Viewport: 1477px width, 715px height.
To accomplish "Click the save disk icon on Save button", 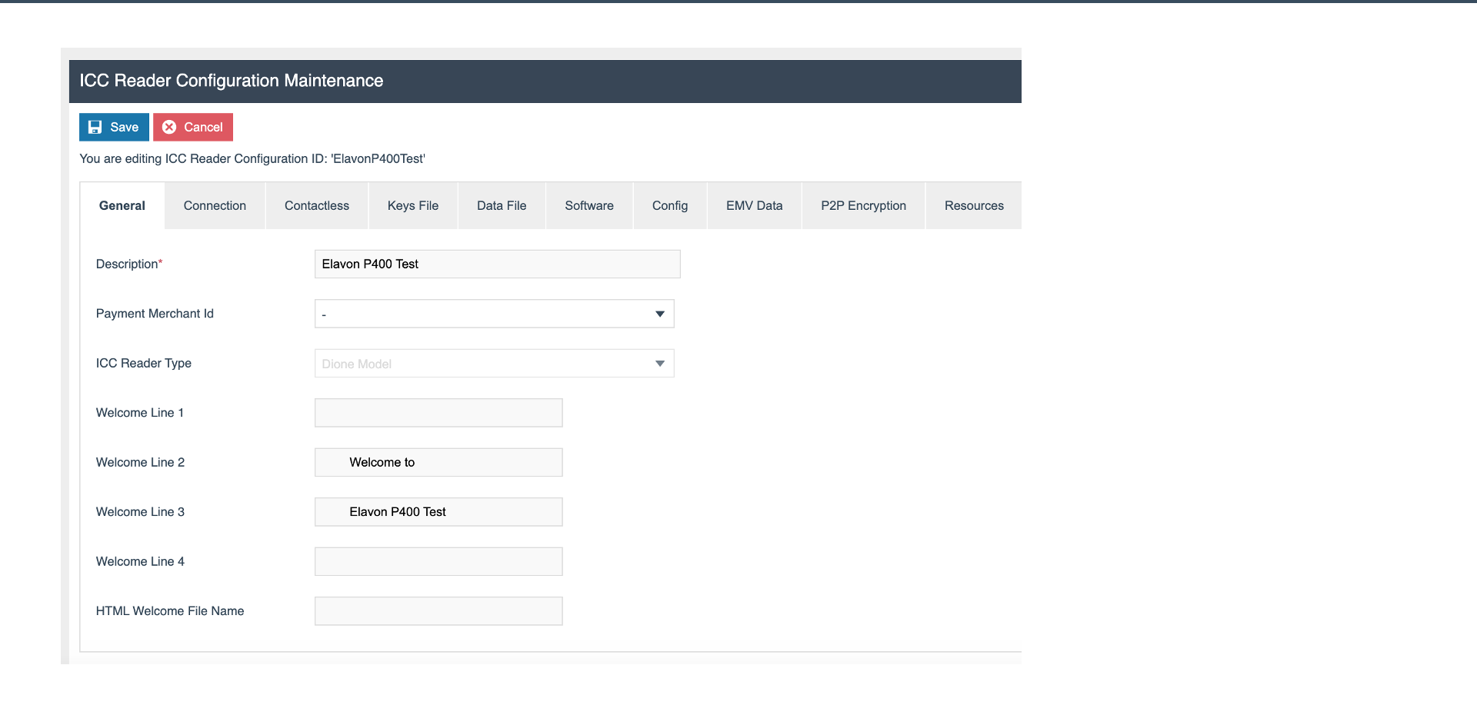I will [x=95, y=127].
